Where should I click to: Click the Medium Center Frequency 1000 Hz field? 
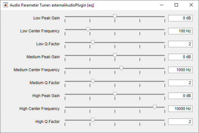(181, 70)
